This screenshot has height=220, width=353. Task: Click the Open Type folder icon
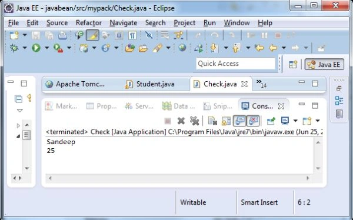130,48
